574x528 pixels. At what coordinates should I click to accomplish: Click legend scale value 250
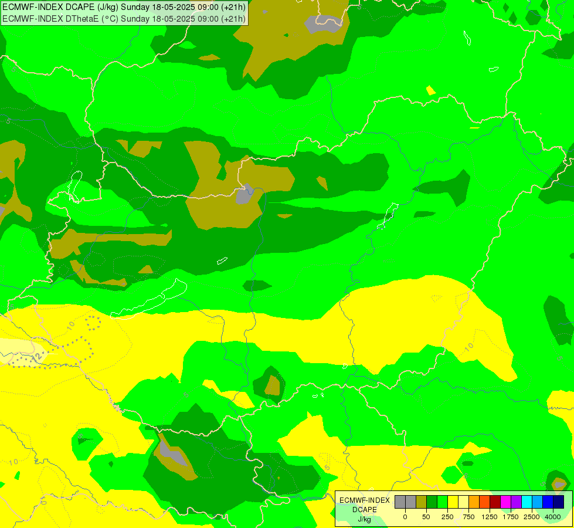[447, 517]
